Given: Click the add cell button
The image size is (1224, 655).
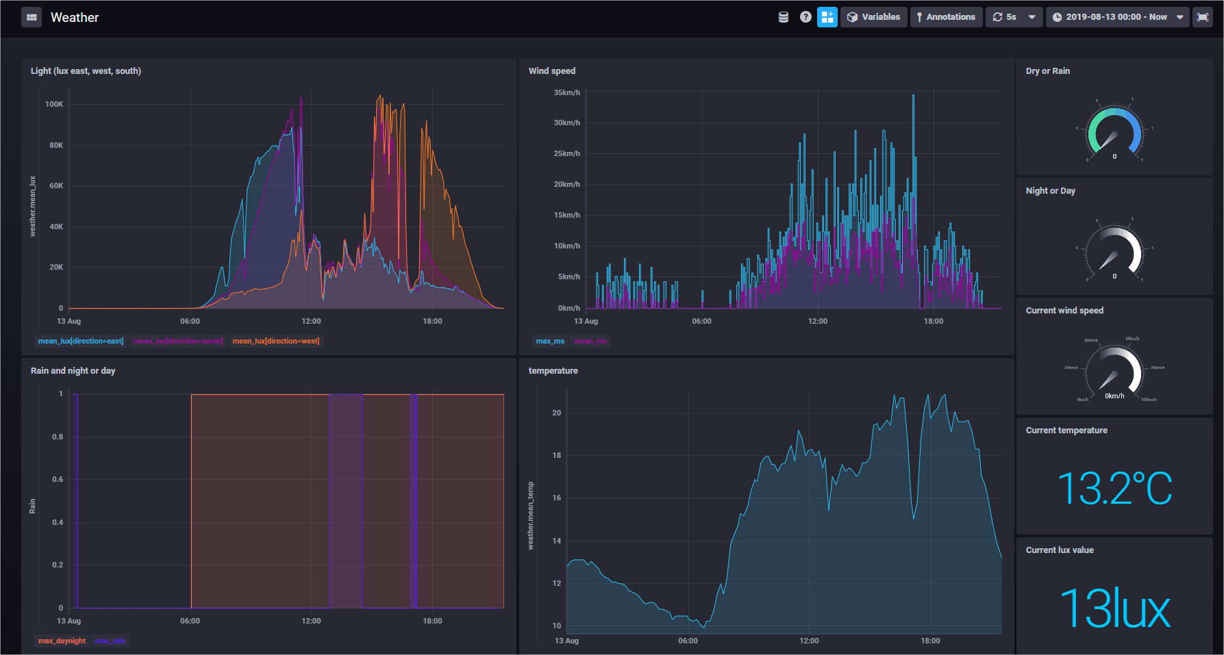Looking at the screenshot, I should [x=827, y=17].
